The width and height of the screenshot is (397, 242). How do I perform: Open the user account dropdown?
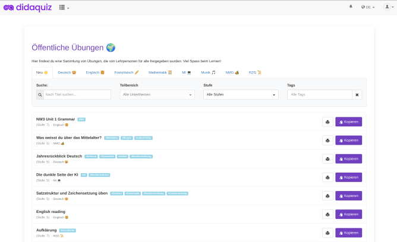[x=389, y=7]
